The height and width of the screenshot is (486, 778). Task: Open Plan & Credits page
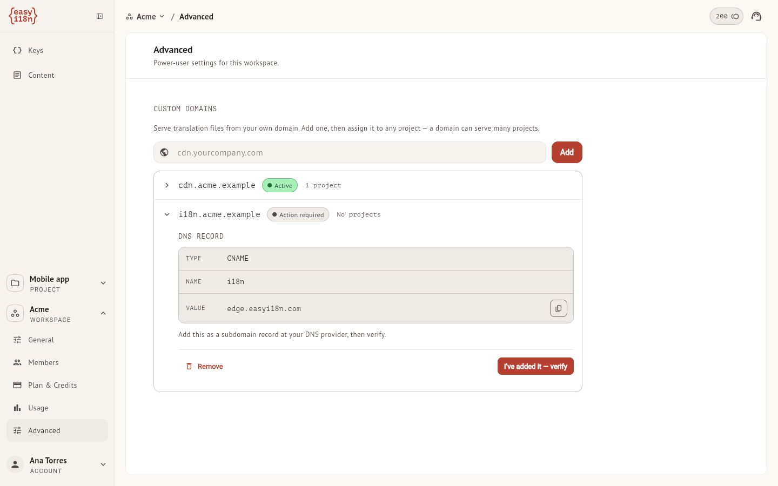(x=57, y=385)
